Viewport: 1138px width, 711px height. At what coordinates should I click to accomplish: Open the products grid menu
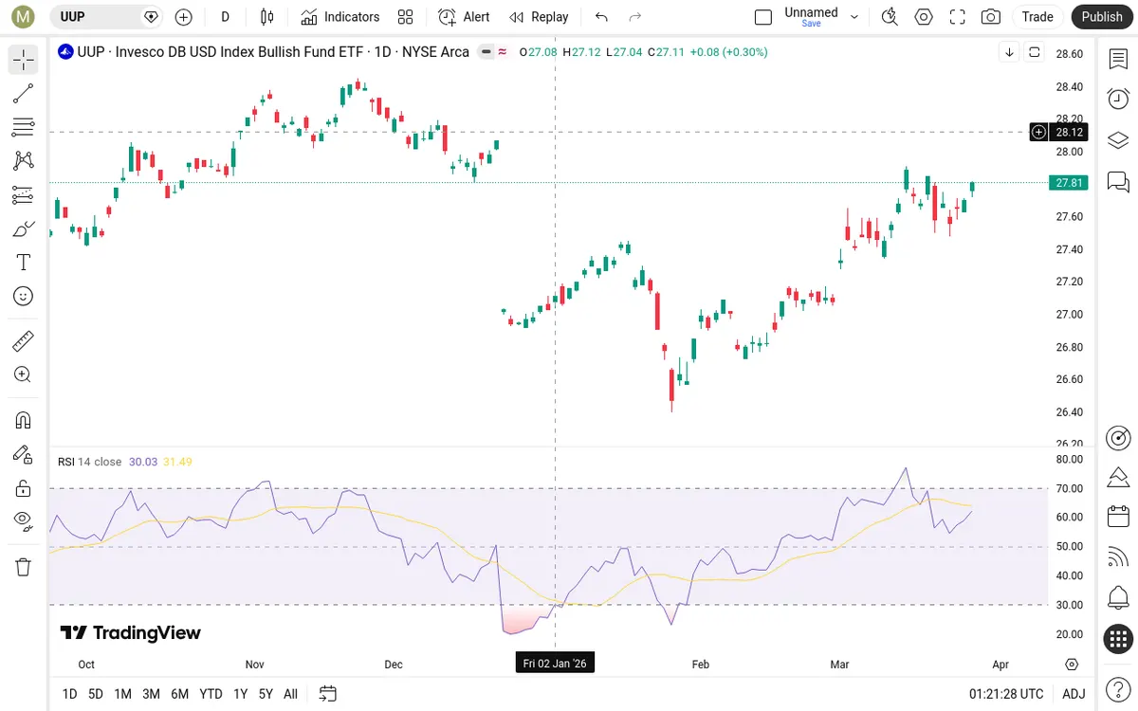[1118, 639]
